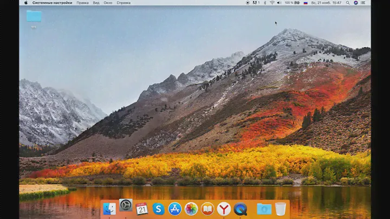Open iBooks from the dock
Image resolution: width=390 pixels, height=219 pixels.
207,209
